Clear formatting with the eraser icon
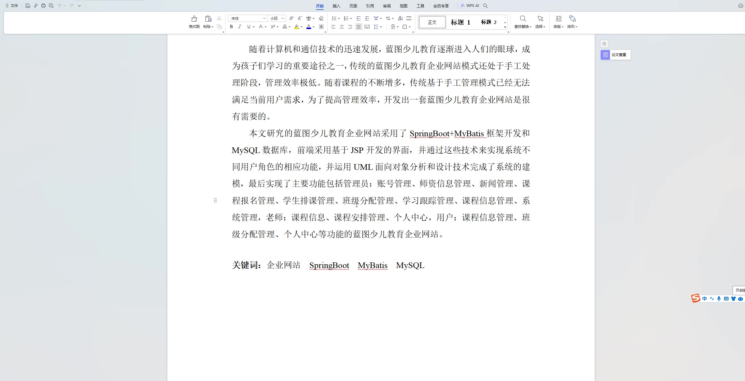The height and width of the screenshot is (381, 745). tap(321, 18)
